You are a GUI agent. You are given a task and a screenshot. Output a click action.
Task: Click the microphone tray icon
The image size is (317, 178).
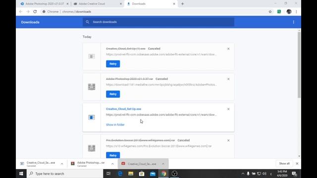[248, 174]
